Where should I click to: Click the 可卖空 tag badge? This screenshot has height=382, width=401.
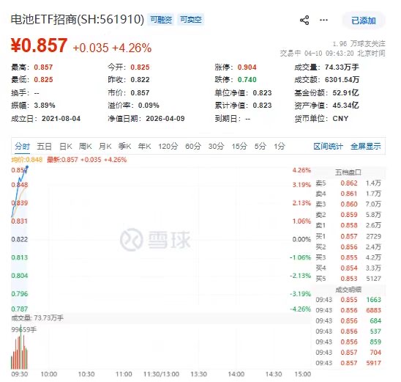point(190,20)
